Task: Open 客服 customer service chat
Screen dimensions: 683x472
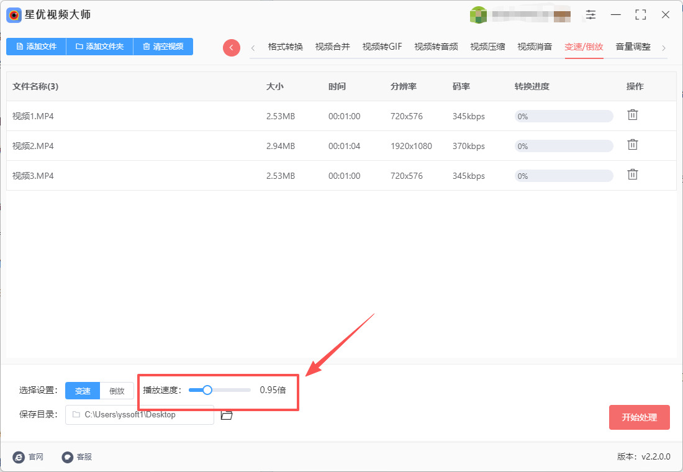Action: tap(77, 457)
